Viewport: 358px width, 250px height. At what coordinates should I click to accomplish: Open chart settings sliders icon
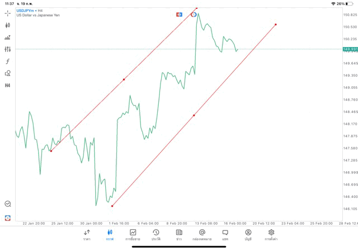(x=7, y=49)
